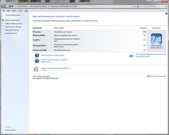Open Action Center link under See also
Screen dimensions: 169x135
click(10, 130)
